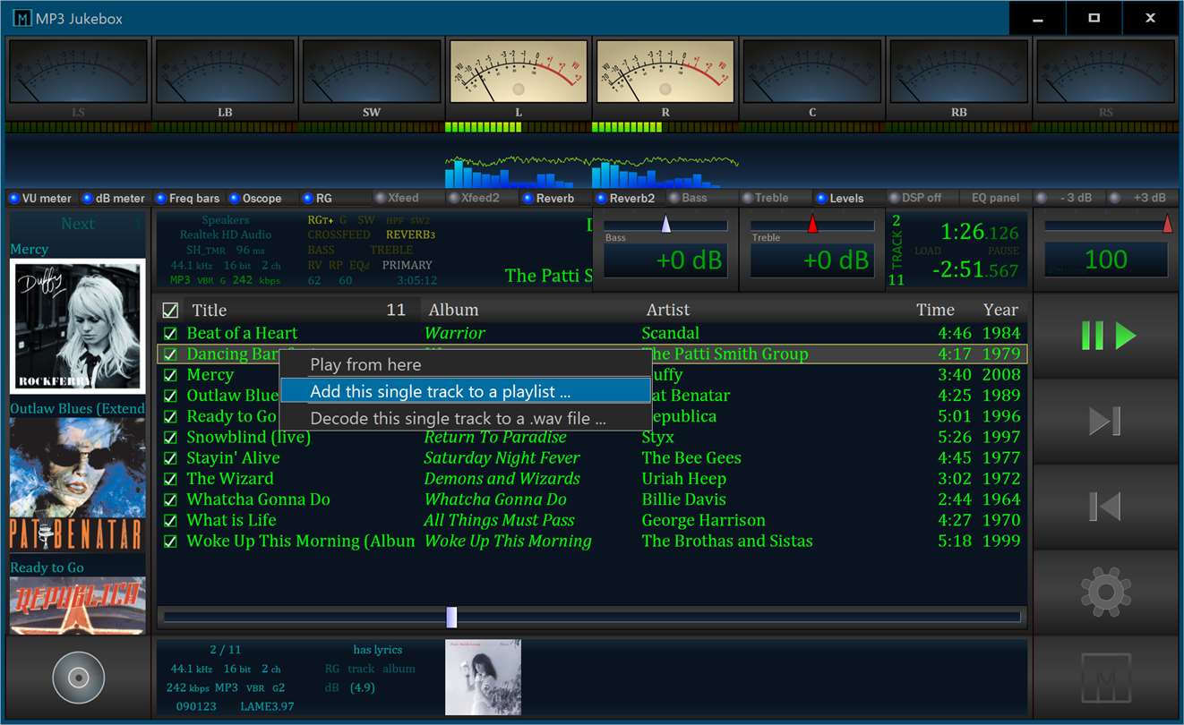Choose Add this single track to a playlist

(465, 391)
